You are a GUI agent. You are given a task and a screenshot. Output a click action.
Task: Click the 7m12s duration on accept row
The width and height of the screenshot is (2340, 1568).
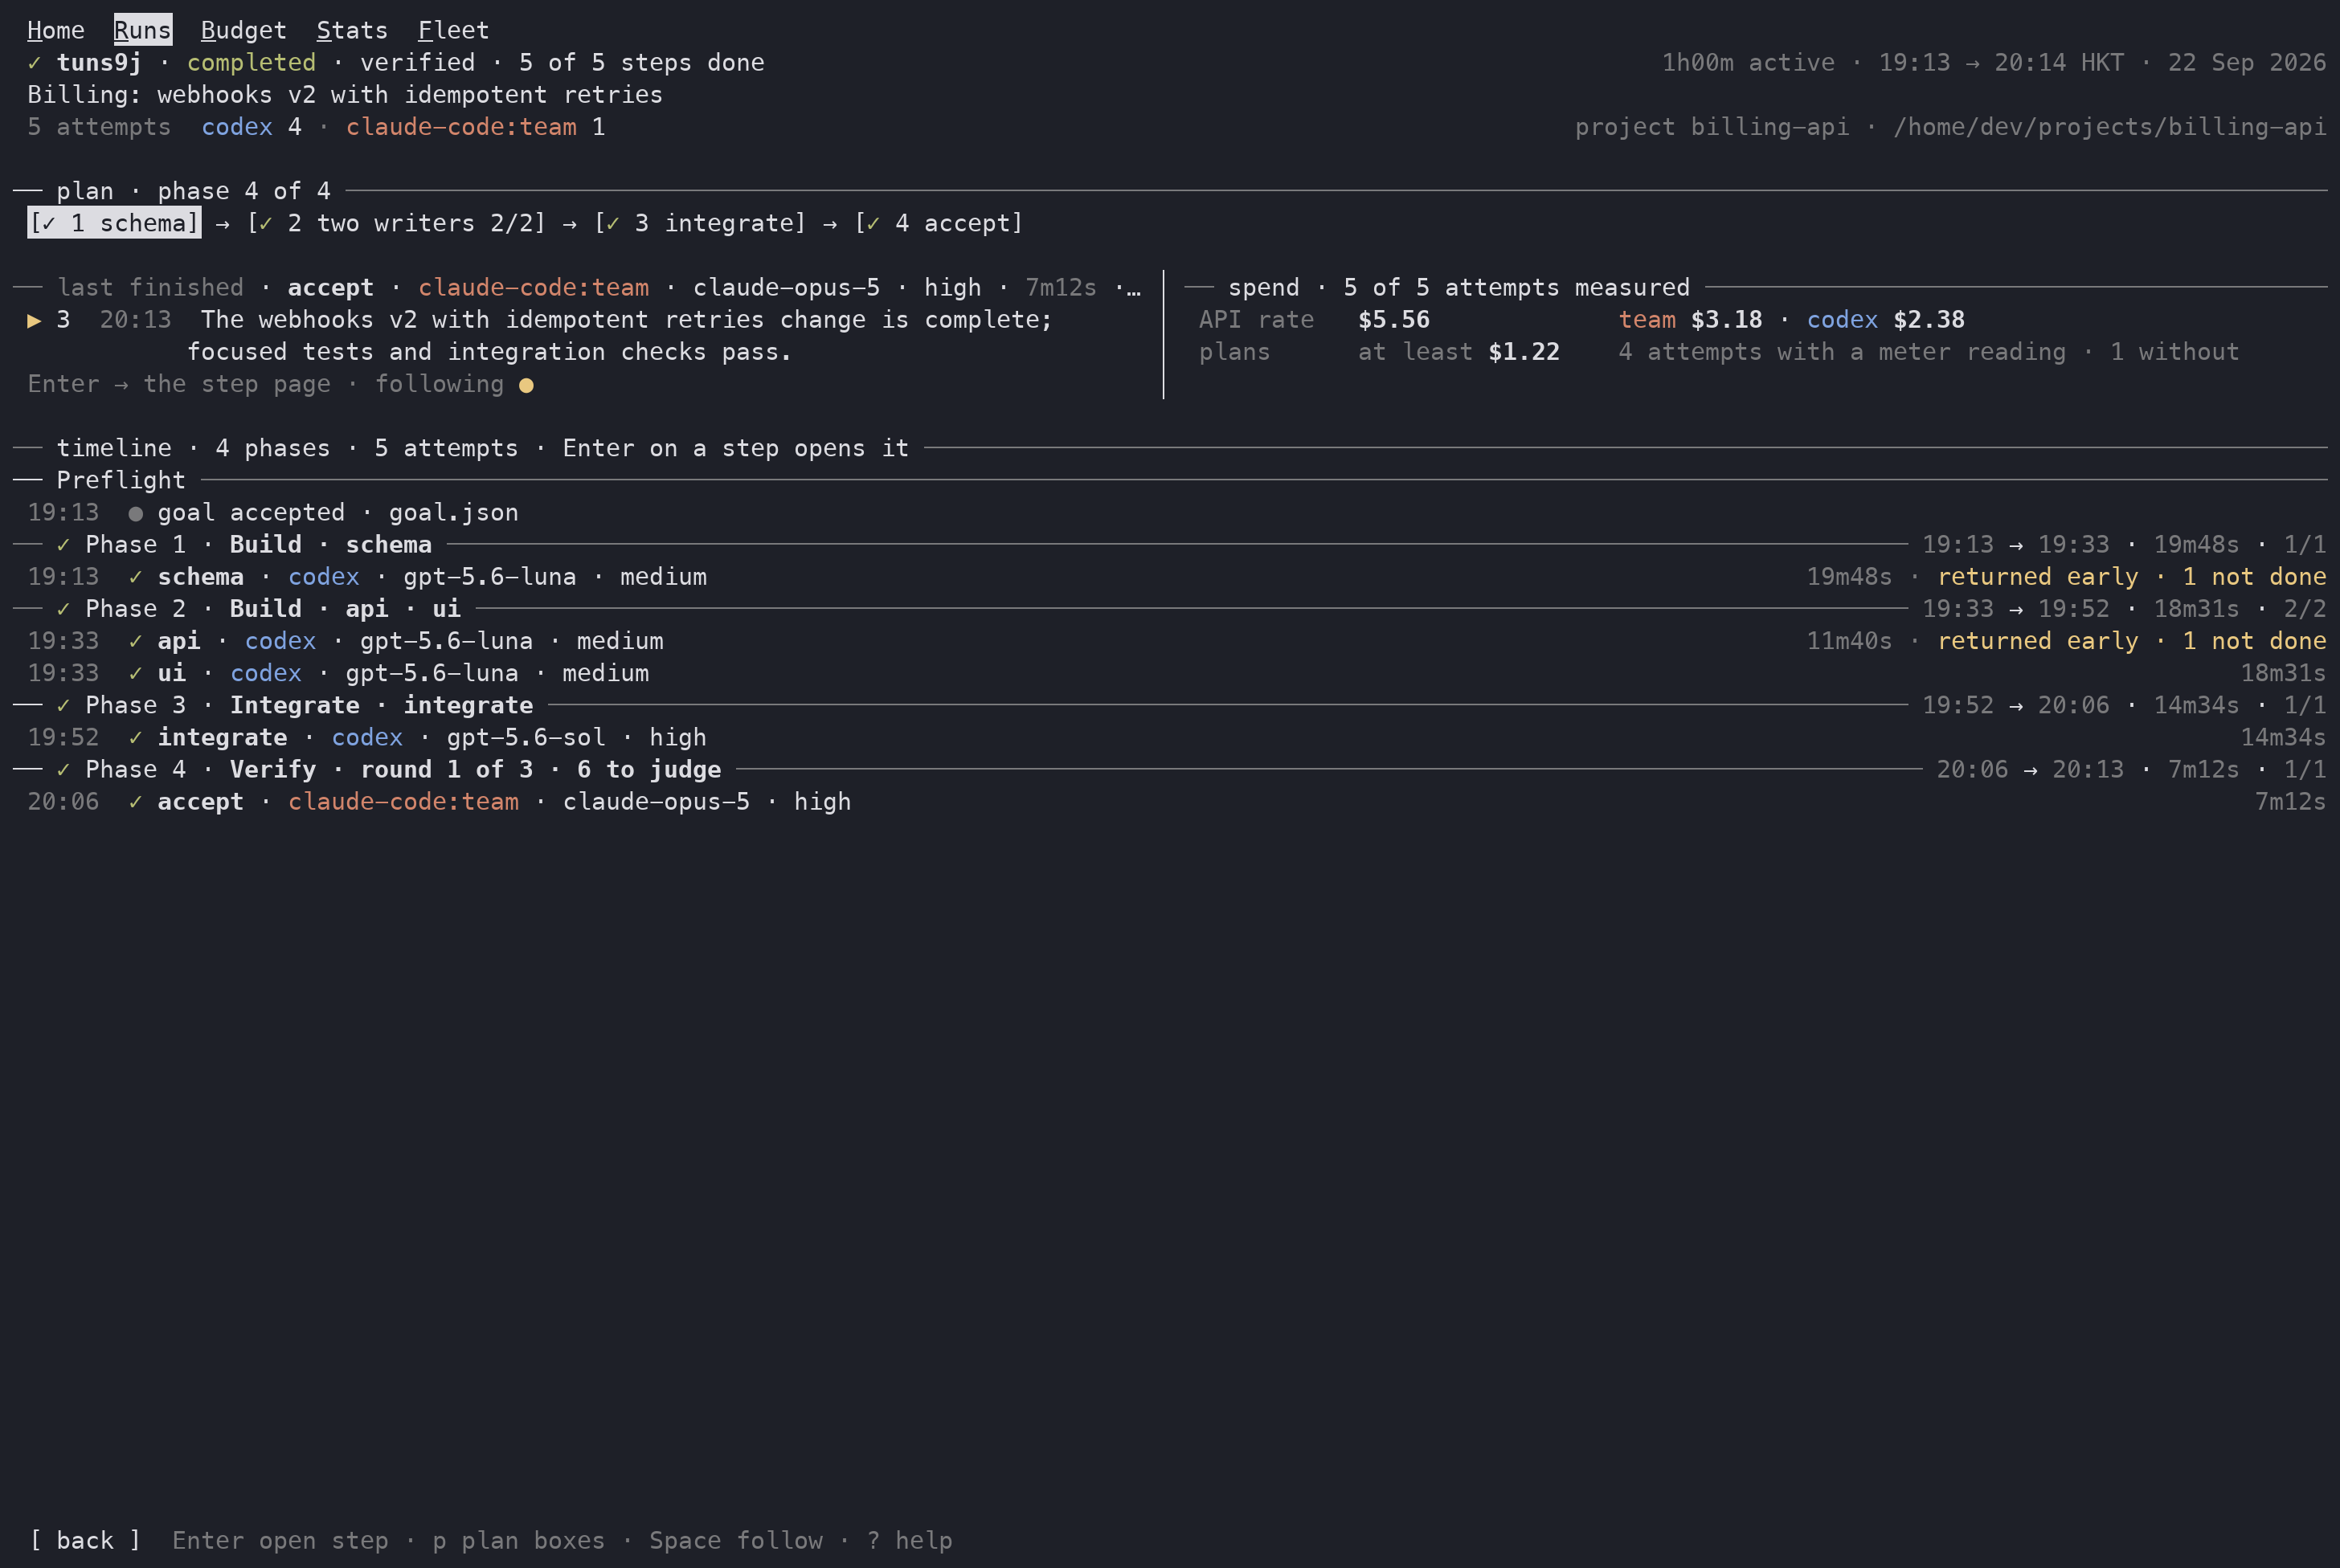point(2290,801)
